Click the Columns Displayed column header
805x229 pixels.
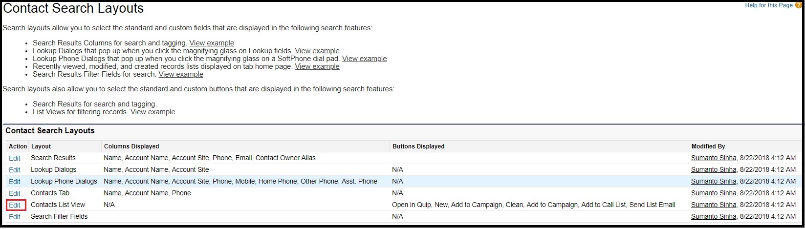(131, 146)
